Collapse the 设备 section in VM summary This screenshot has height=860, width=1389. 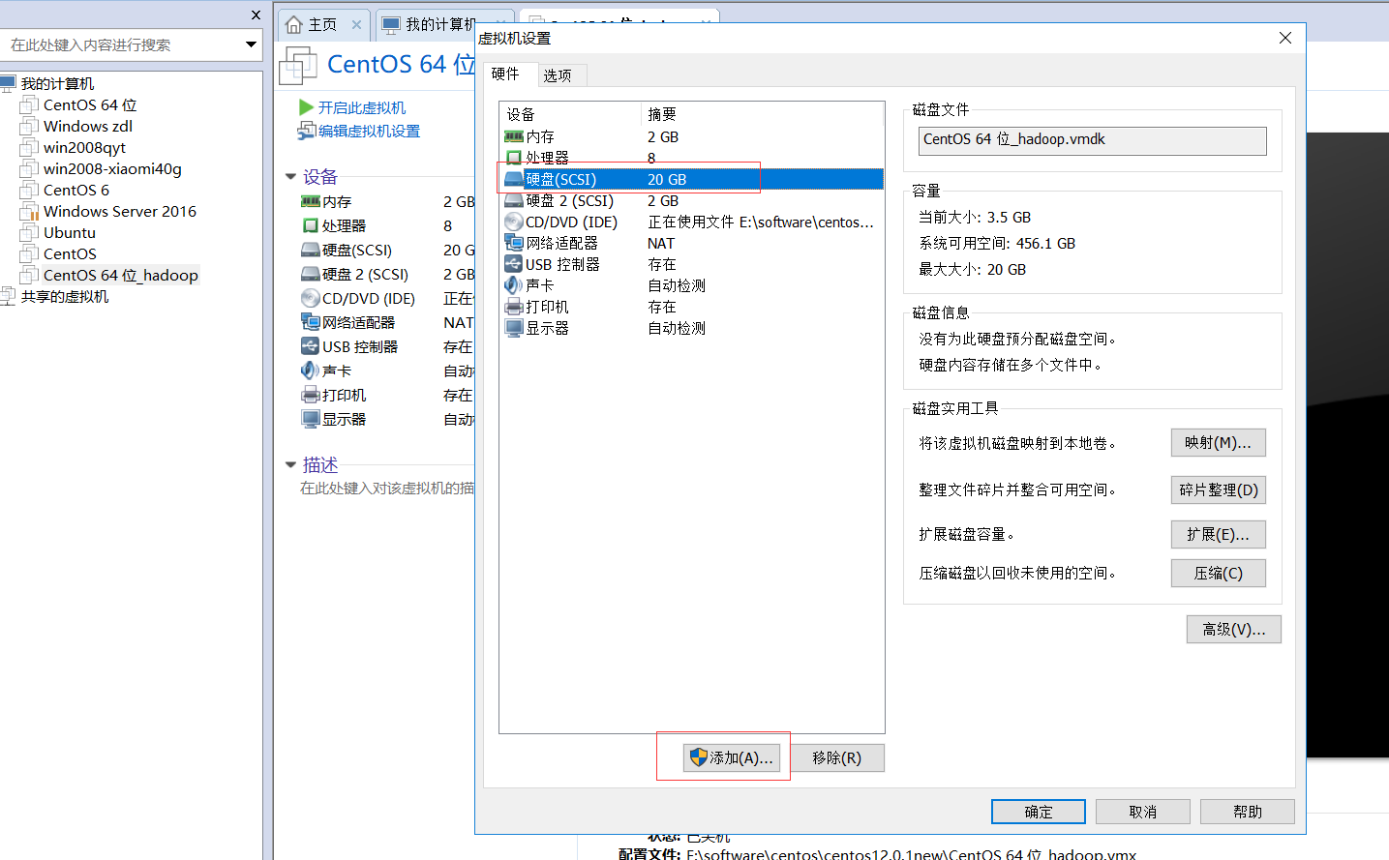[290, 177]
